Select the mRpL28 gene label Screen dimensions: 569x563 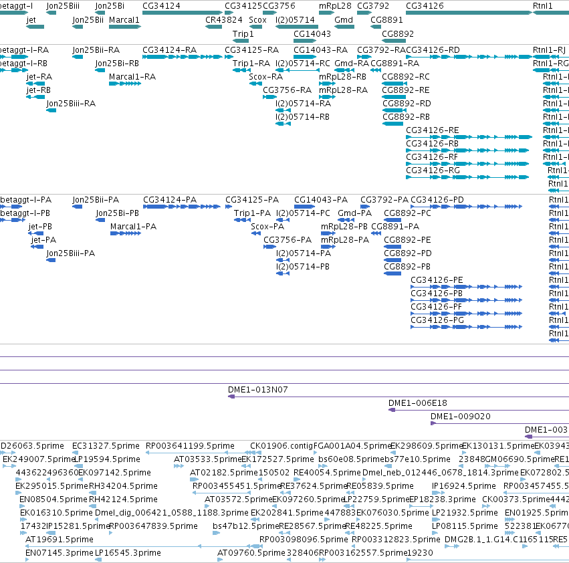pos(335,6)
